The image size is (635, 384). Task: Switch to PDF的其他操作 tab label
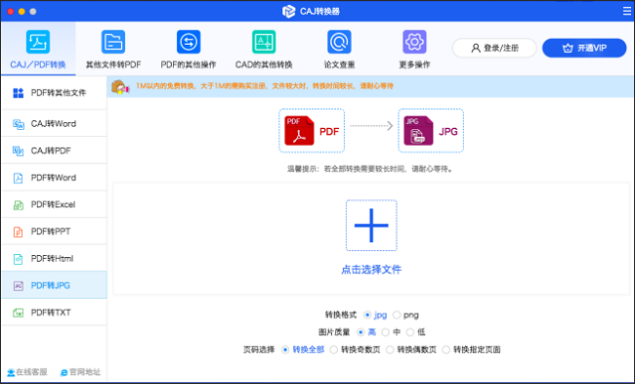(189, 64)
